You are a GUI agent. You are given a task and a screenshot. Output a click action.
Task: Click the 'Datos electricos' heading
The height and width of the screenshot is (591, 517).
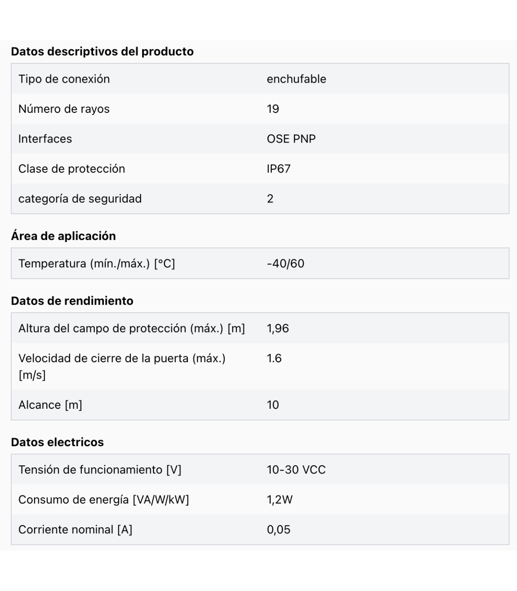point(57,442)
